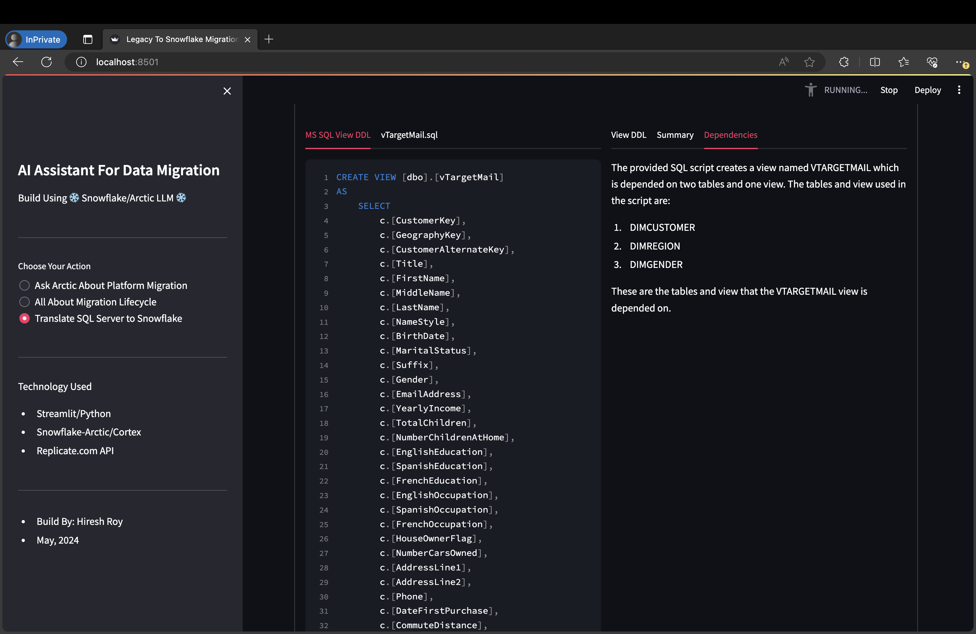Click the browser back arrow
The width and height of the screenshot is (976, 634).
coord(18,62)
